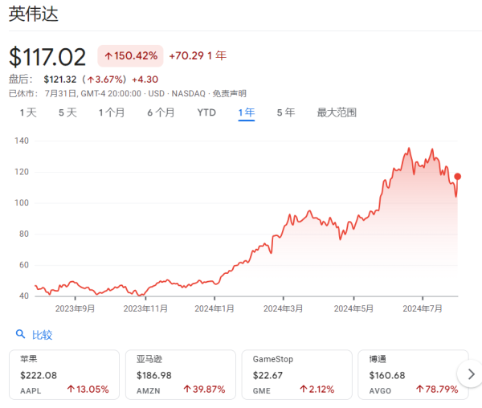The height and width of the screenshot is (408, 482).
Task: Switch to the 5年 range tab
Action: click(x=286, y=112)
